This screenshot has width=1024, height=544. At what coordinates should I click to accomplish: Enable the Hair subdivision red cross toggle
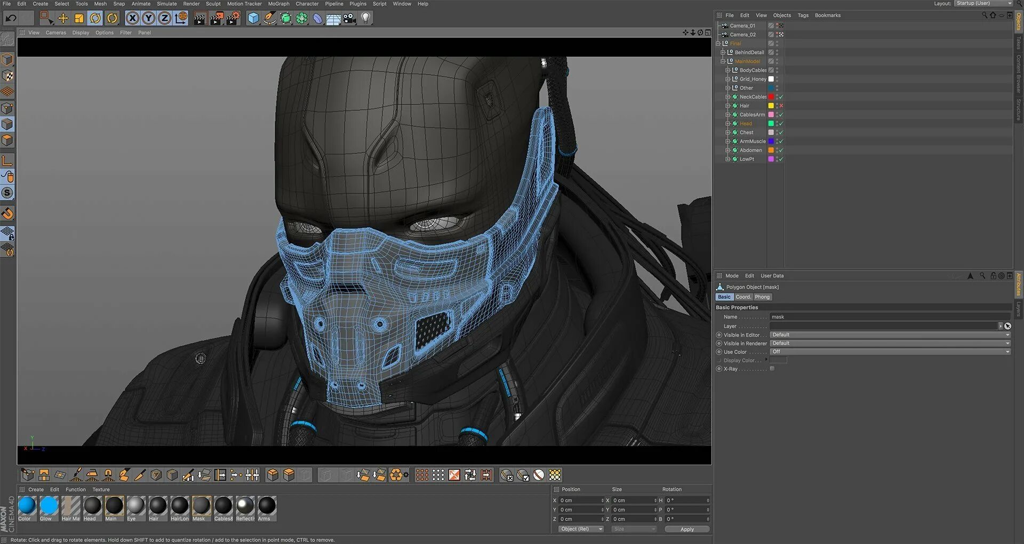click(781, 106)
